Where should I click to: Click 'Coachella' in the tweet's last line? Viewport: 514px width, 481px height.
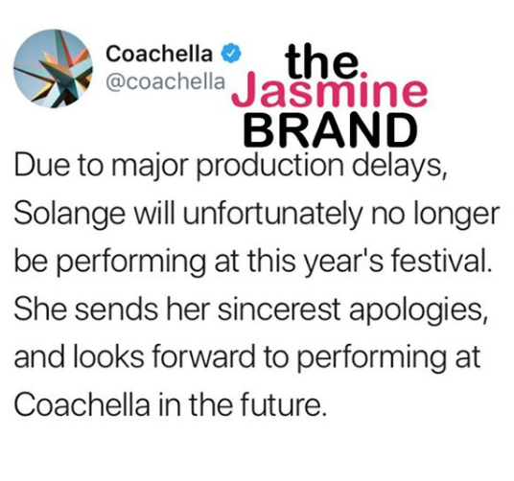pyautogui.click(x=82, y=404)
